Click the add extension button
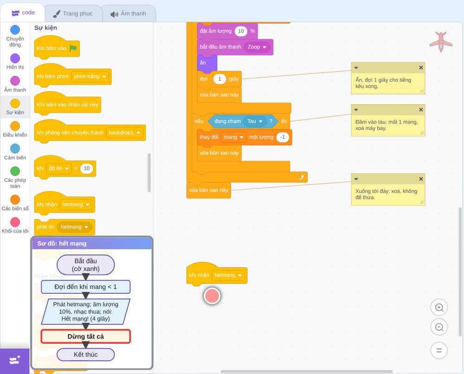The width and height of the screenshot is (464, 374). pos(15,361)
